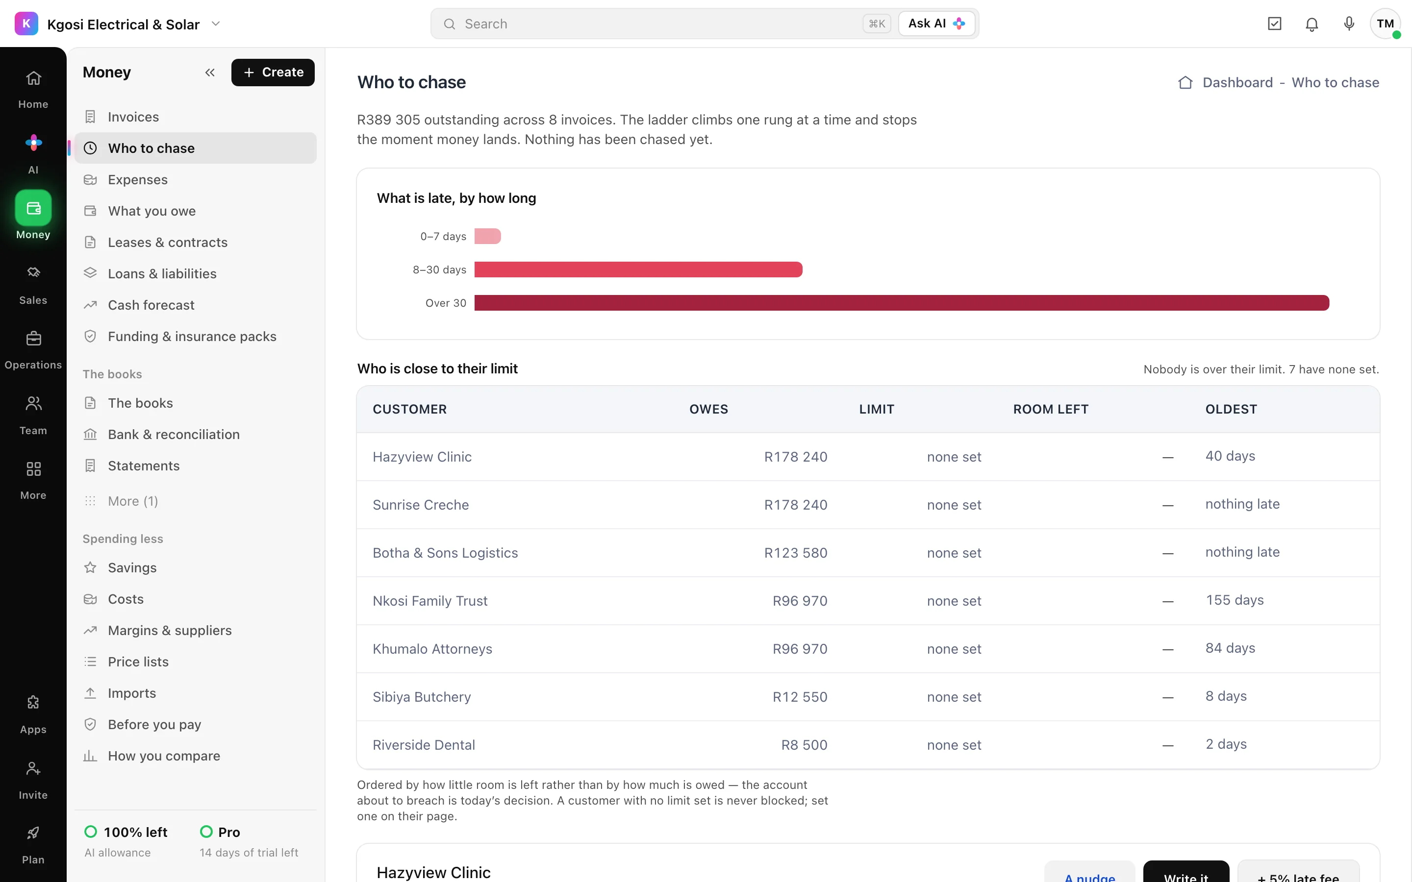1412x882 pixels.
Task: Open Statements in The books section
Action: pyautogui.click(x=196, y=465)
